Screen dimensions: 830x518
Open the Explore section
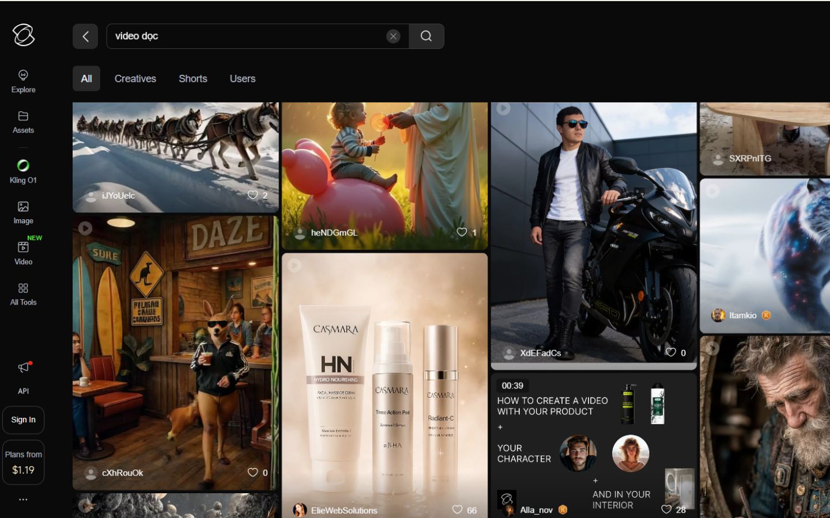pyautogui.click(x=23, y=82)
